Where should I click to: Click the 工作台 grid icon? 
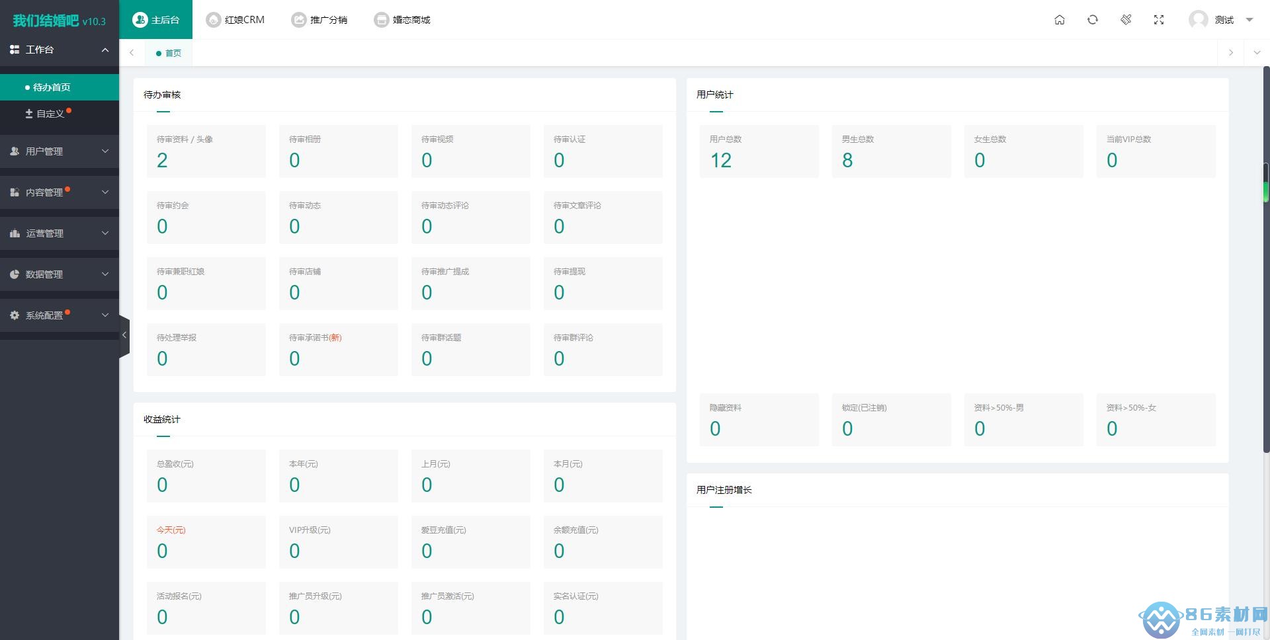(x=15, y=50)
